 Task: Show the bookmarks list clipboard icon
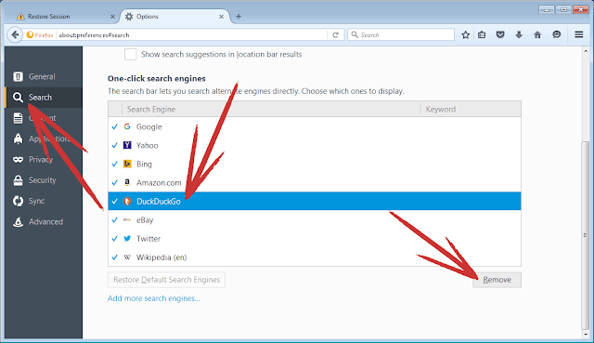pos(482,35)
